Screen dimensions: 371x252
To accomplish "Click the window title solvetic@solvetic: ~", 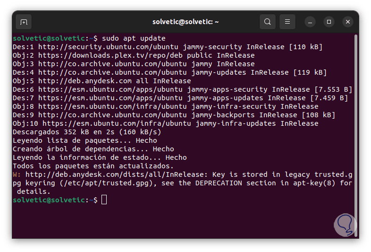I will (x=185, y=22).
